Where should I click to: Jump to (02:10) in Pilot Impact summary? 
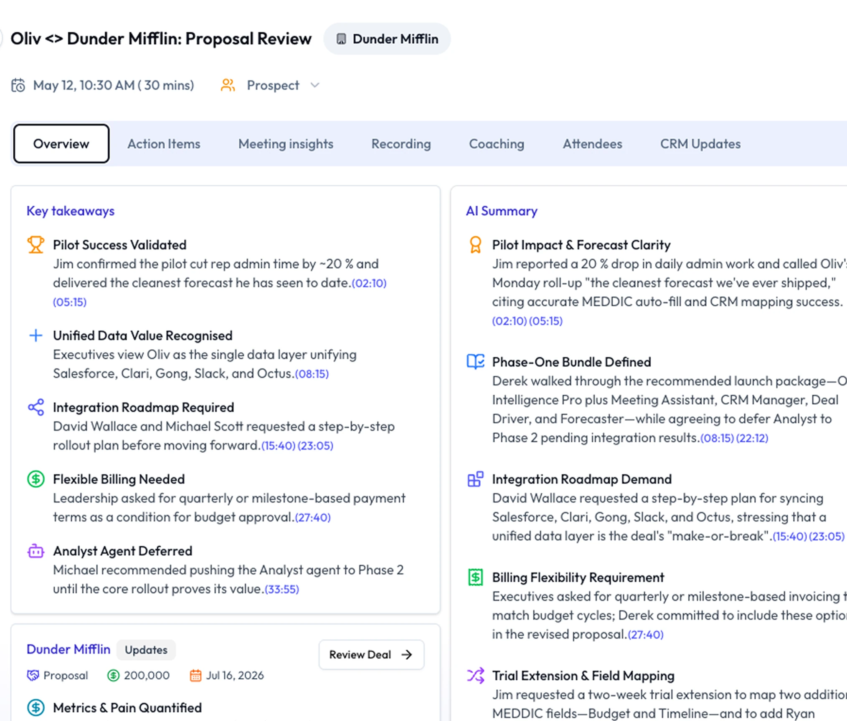[x=510, y=321]
